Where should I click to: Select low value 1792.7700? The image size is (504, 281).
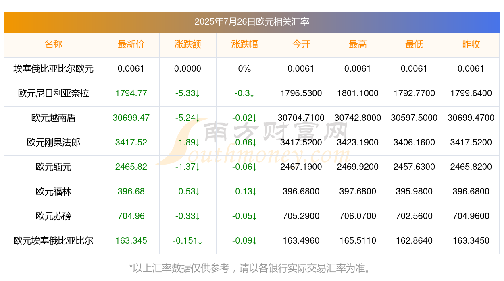point(414,93)
